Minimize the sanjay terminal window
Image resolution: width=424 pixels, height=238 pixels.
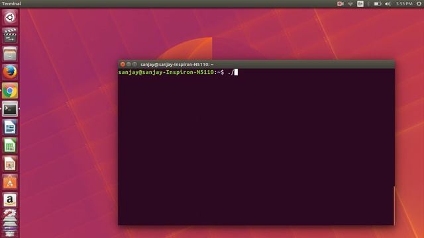pyautogui.click(x=129, y=64)
